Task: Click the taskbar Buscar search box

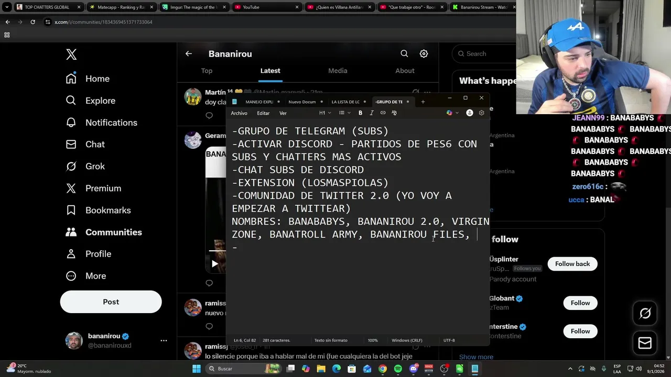Action: [x=244, y=369]
